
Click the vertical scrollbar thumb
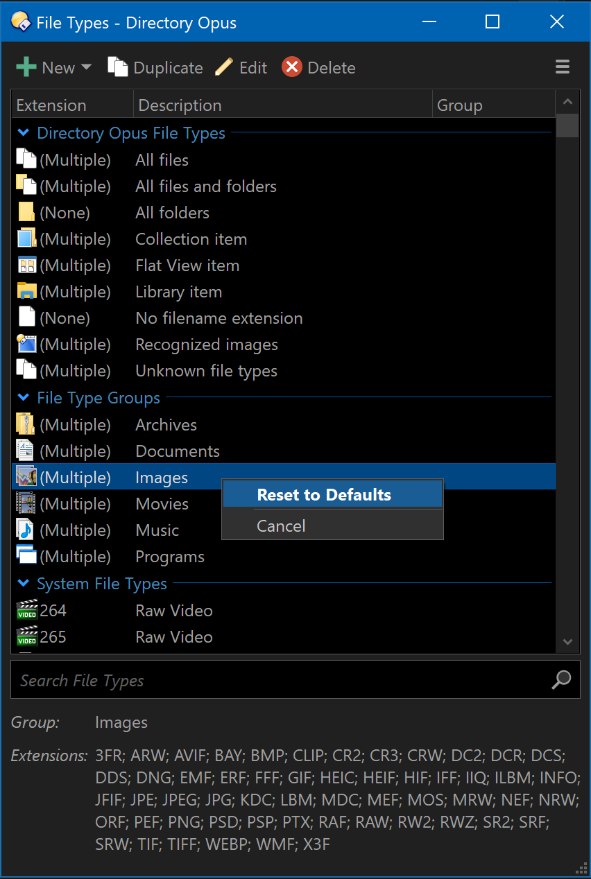567,125
